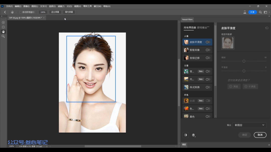
Task: Click the status bar zoom 100% field
Action: (x=11, y=146)
